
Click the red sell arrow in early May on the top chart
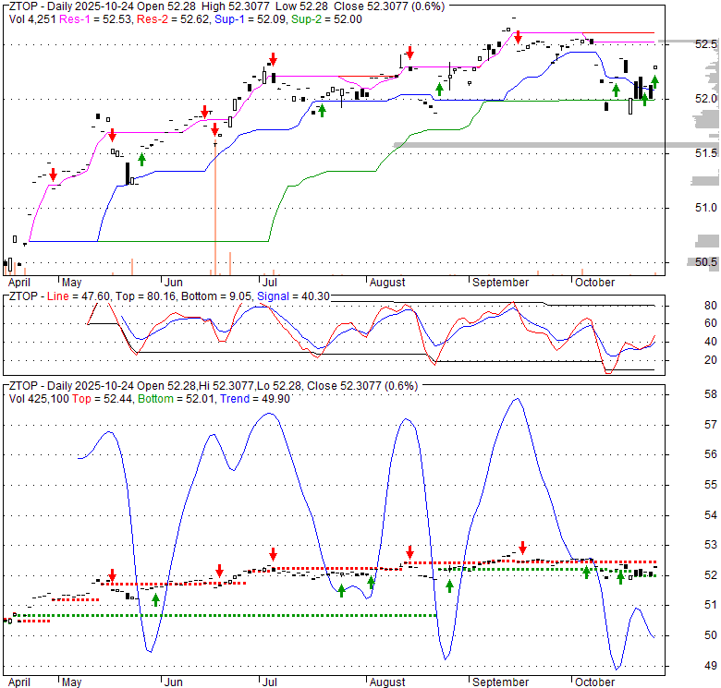pyautogui.click(x=54, y=175)
